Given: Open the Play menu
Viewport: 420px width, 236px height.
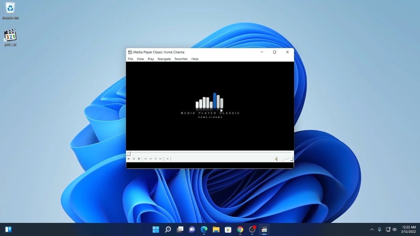Looking at the screenshot, I should point(151,59).
